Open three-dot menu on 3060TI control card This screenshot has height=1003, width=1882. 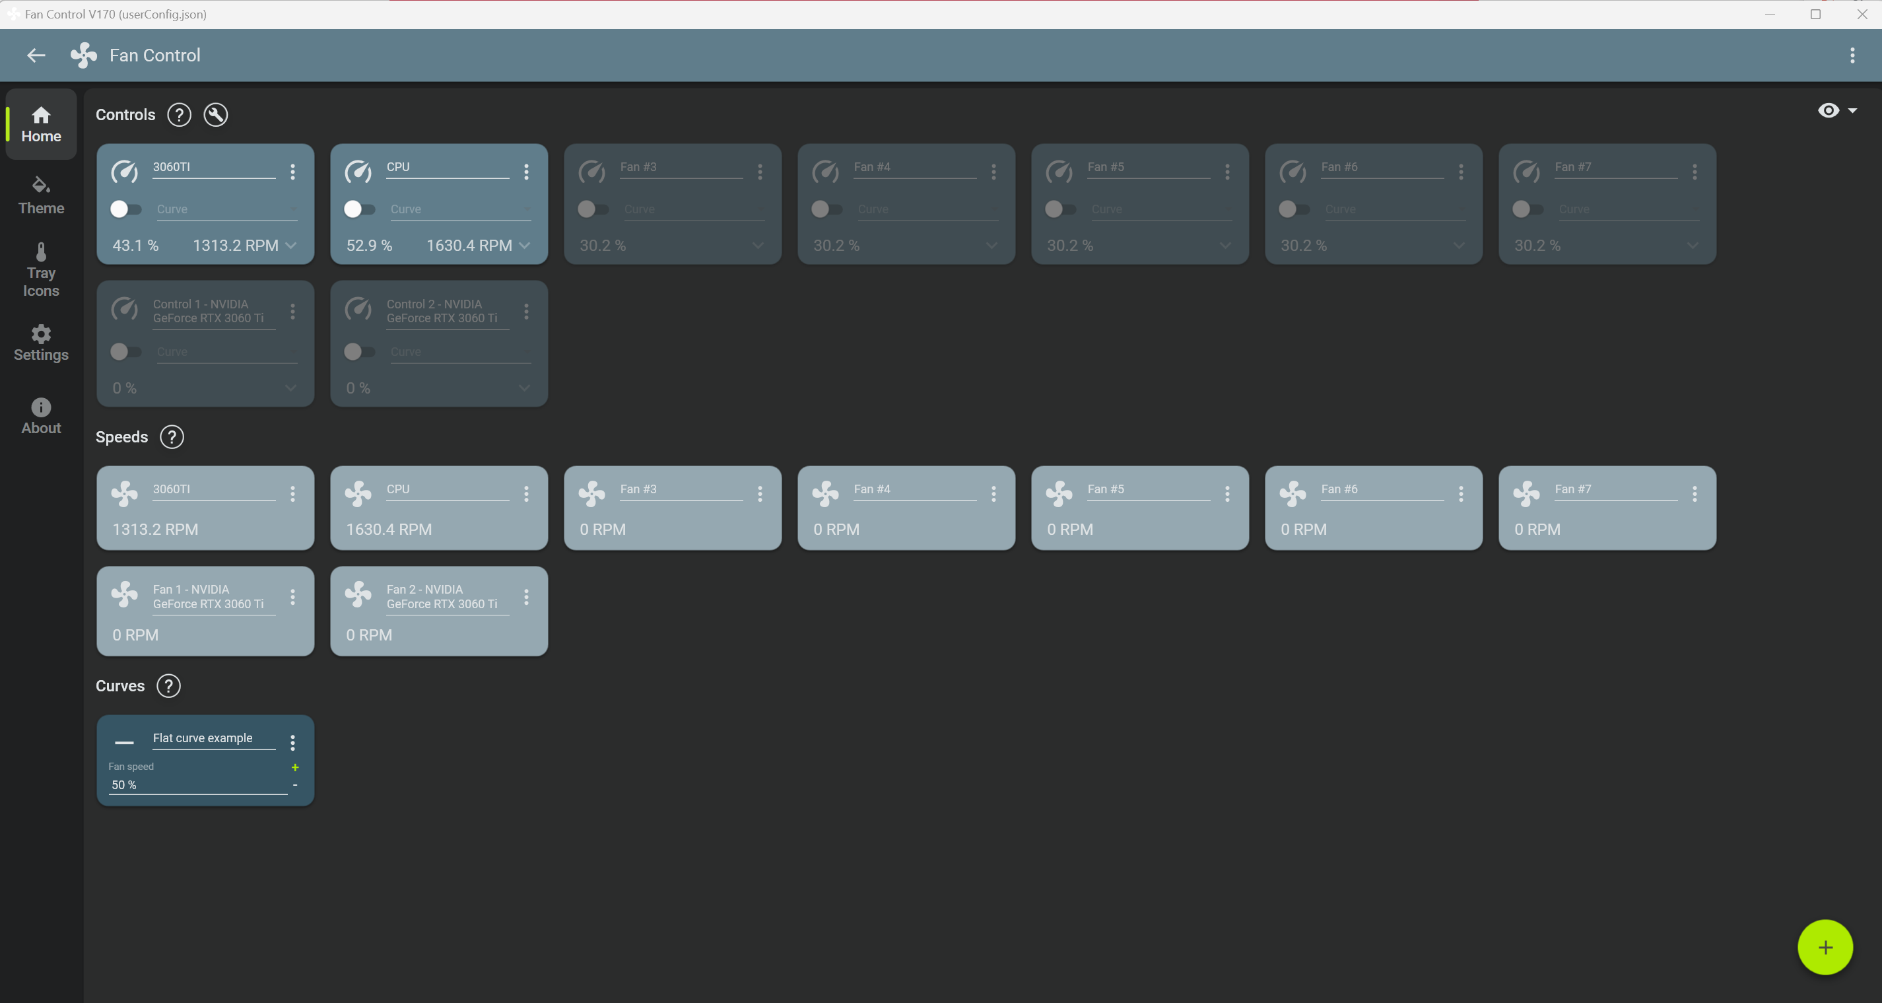pos(293,172)
